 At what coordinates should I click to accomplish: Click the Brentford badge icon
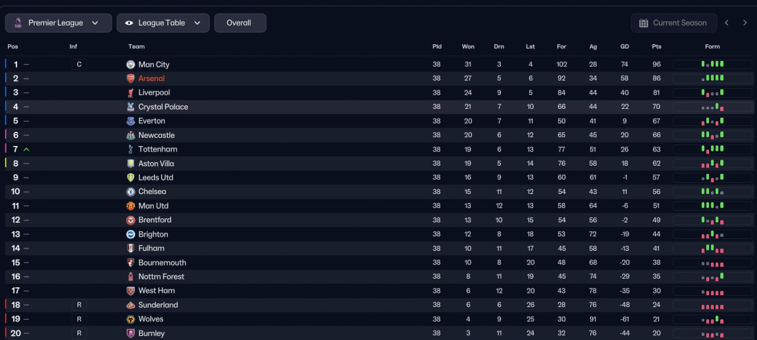[x=131, y=220]
